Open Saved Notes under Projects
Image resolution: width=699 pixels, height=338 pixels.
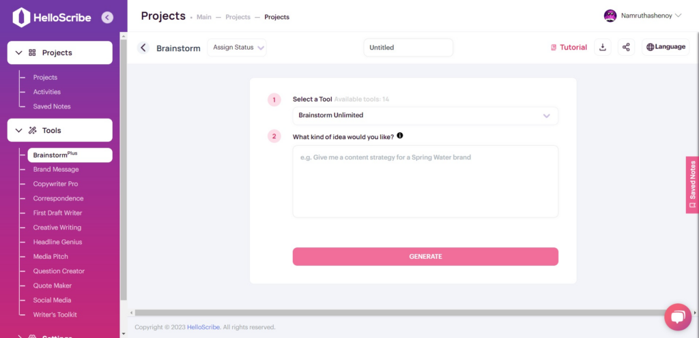click(52, 106)
